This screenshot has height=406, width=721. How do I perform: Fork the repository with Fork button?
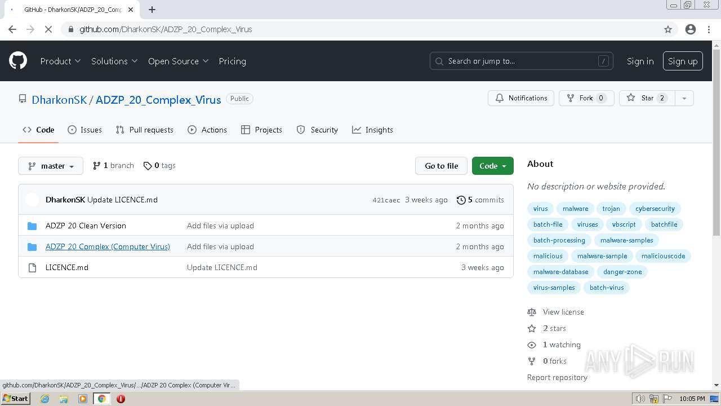coord(586,98)
